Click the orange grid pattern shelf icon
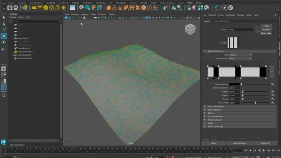 (x=132, y=8)
